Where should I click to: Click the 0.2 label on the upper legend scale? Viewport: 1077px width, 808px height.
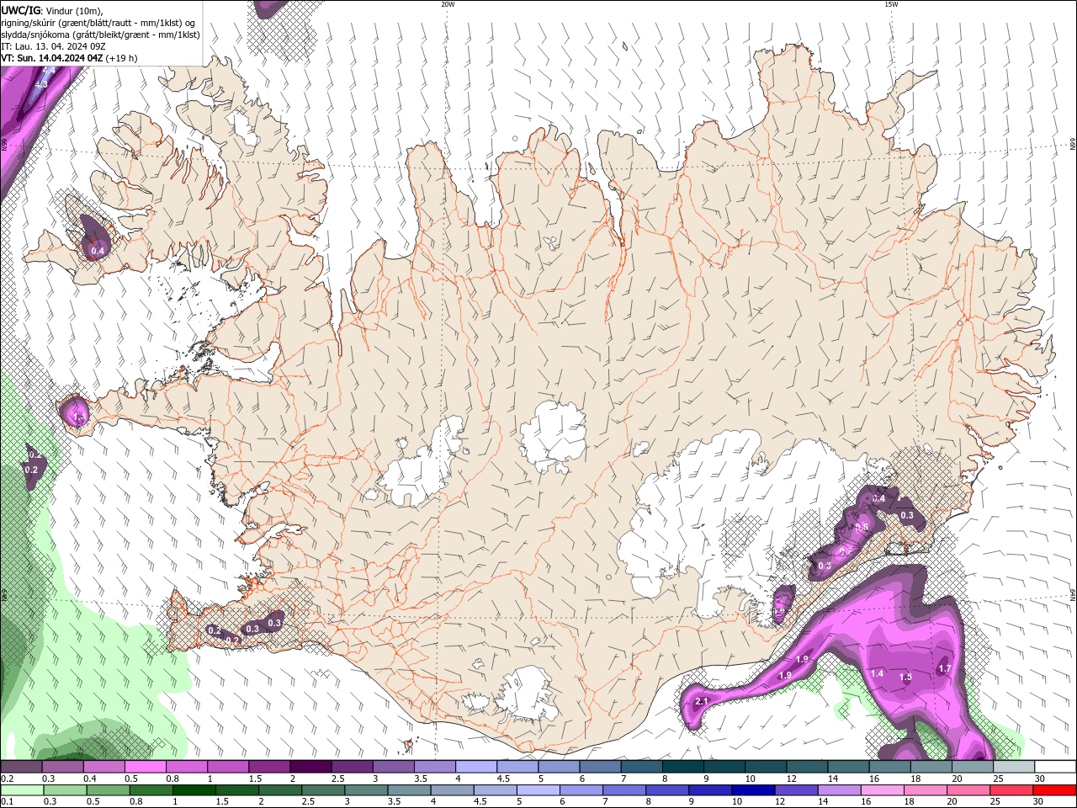pos(7,779)
